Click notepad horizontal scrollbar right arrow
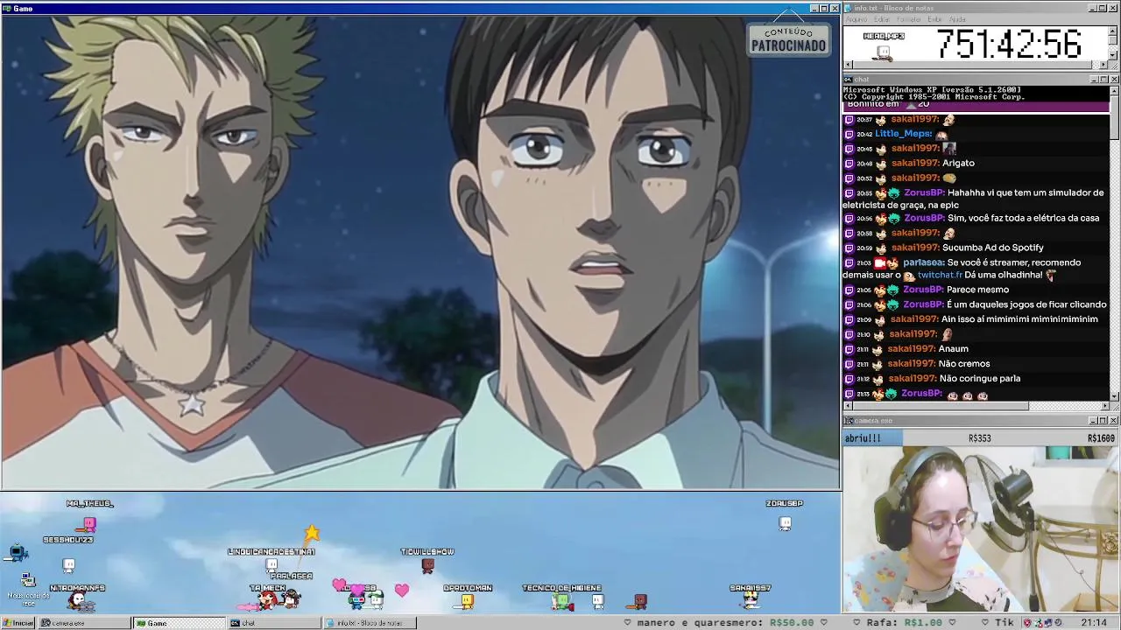The image size is (1121, 630). point(1102,65)
